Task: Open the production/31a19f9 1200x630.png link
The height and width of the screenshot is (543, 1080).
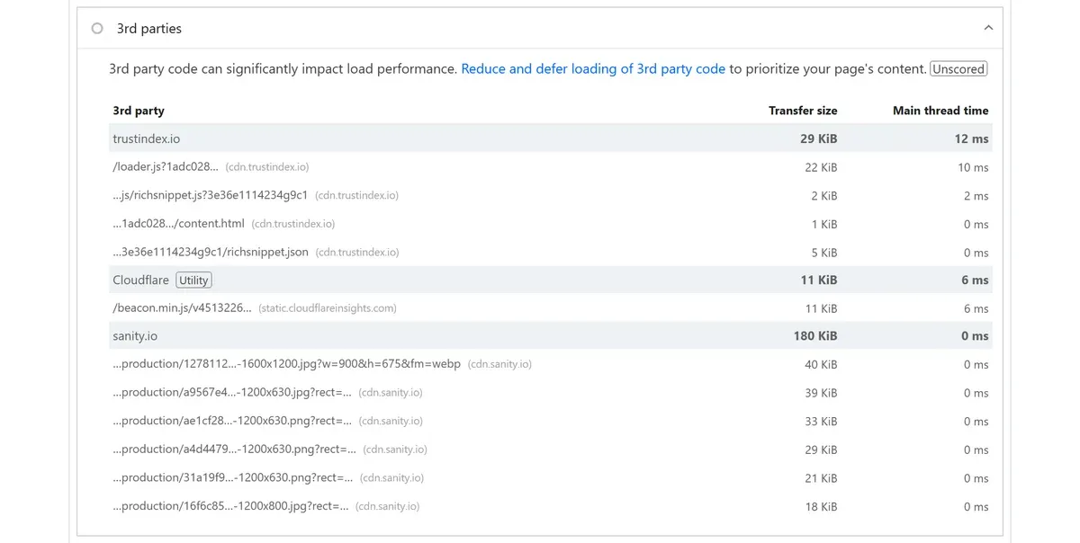Action: 232,477
